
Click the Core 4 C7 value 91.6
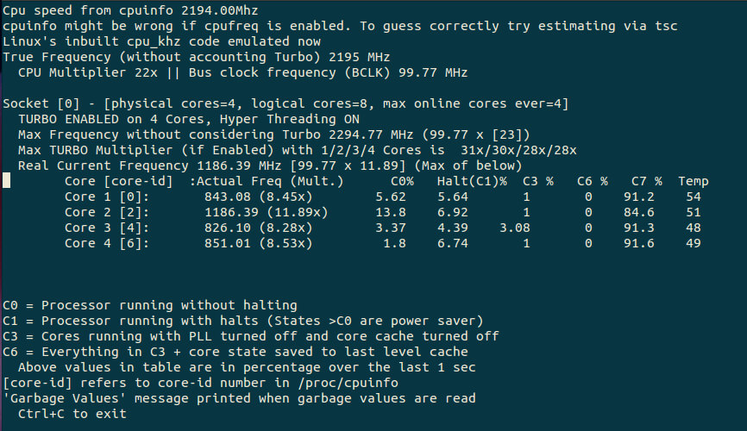(x=646, y=243)
